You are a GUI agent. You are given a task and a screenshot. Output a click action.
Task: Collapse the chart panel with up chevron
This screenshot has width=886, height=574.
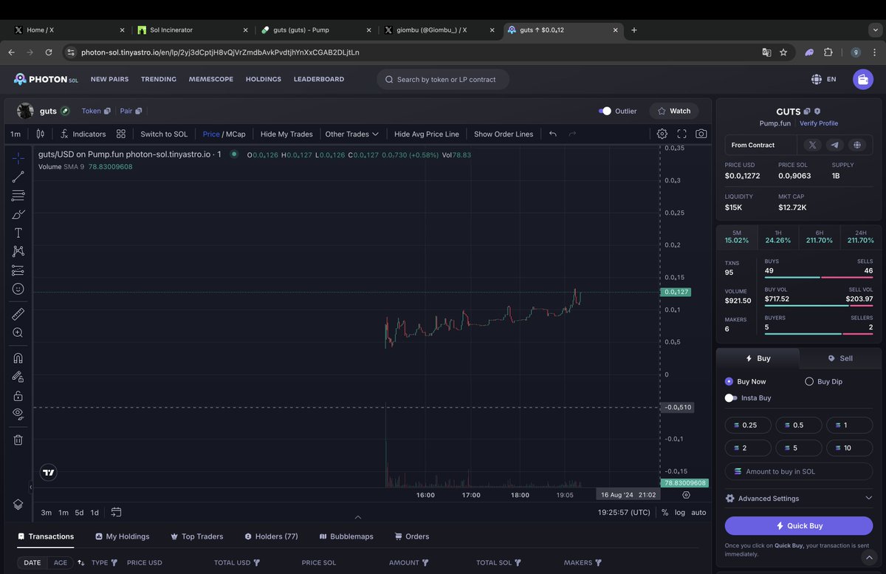pyautogui.click(x=358, y=517)
